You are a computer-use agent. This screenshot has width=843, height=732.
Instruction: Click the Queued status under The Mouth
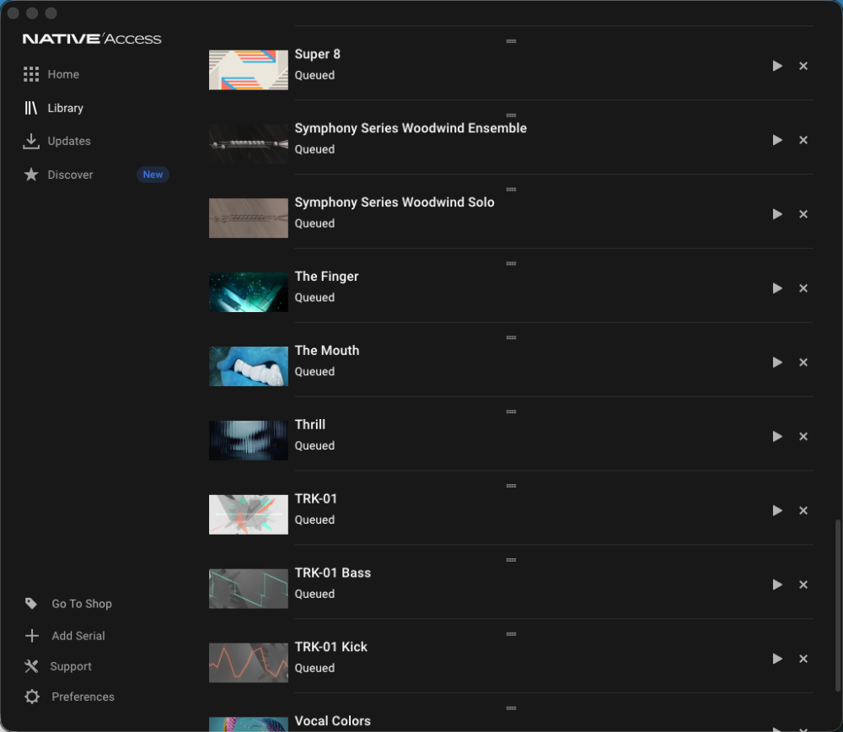[x=314, y=372]
